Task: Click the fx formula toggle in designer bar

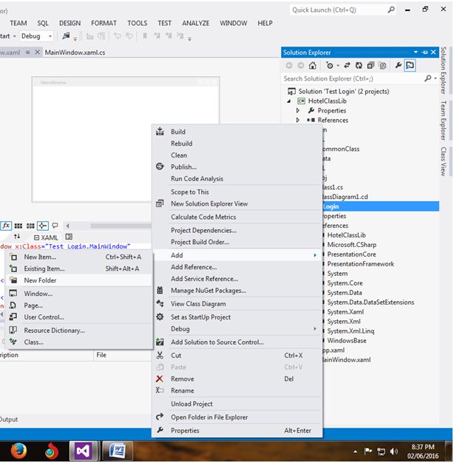Action: pyautogui.click(x=6, y=226)
